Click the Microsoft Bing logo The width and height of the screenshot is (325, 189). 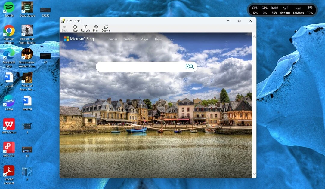click(79, 39)
